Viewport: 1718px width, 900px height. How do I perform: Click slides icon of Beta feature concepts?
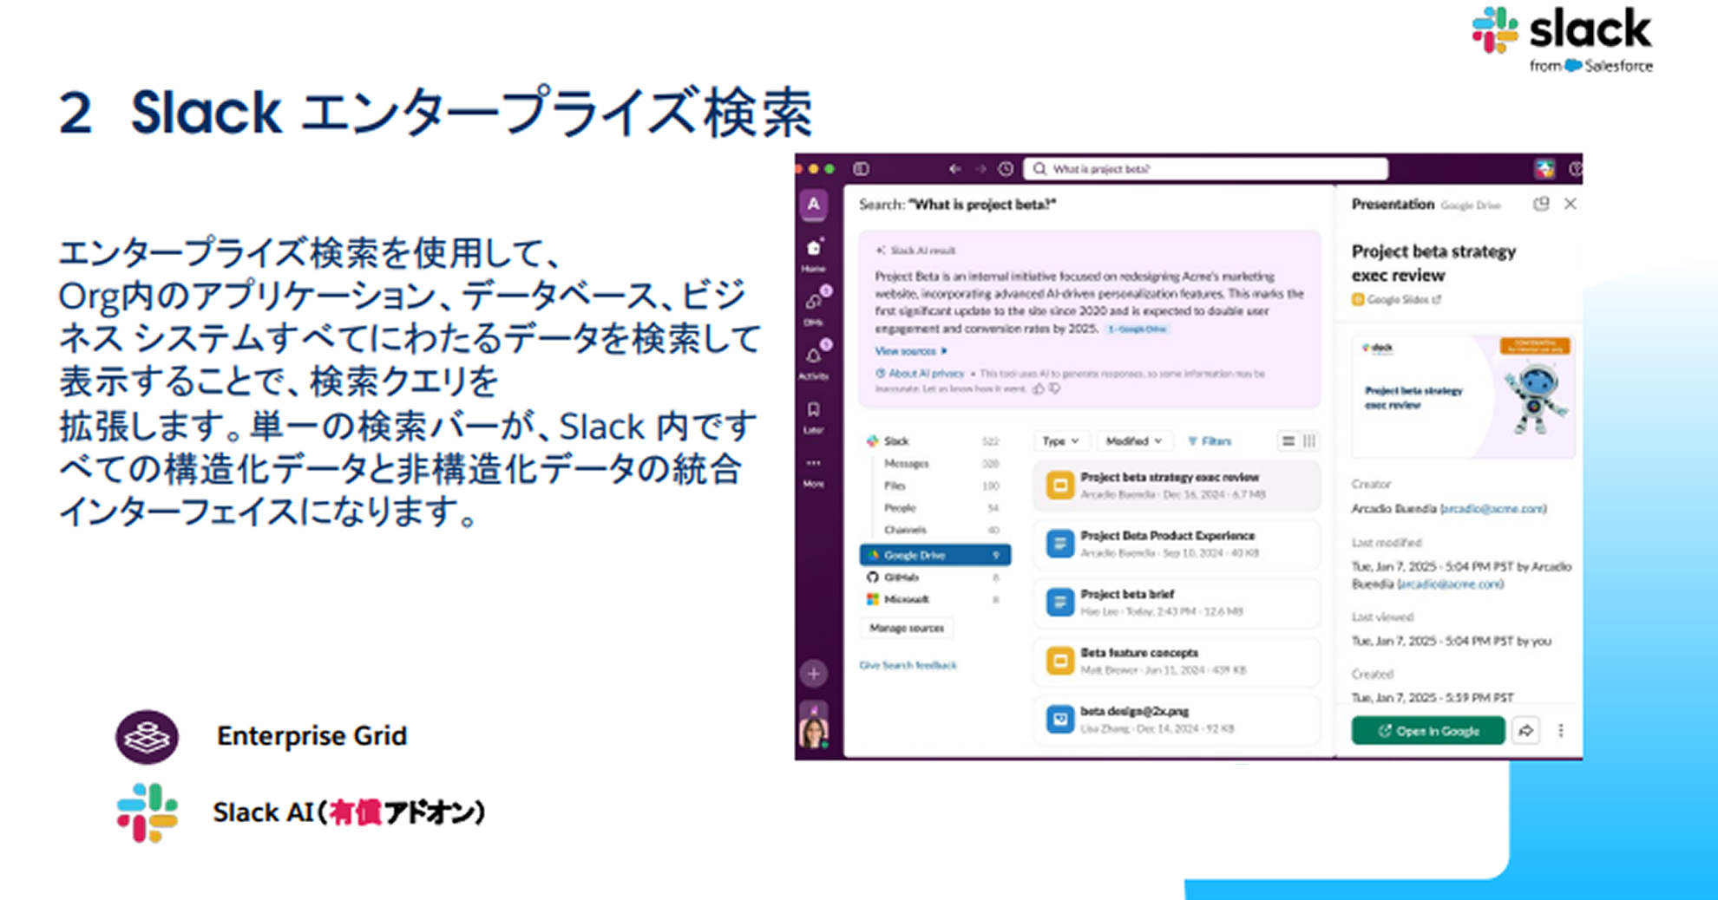1059,662
